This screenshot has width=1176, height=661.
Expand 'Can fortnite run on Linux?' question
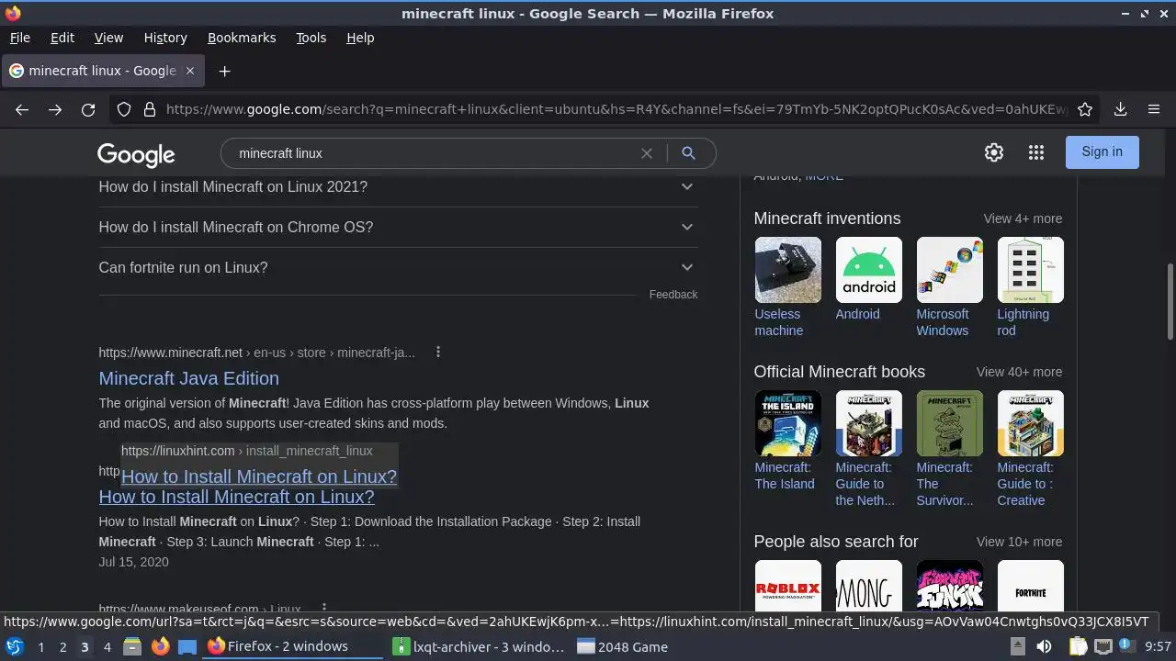click(x=398, y=267)
